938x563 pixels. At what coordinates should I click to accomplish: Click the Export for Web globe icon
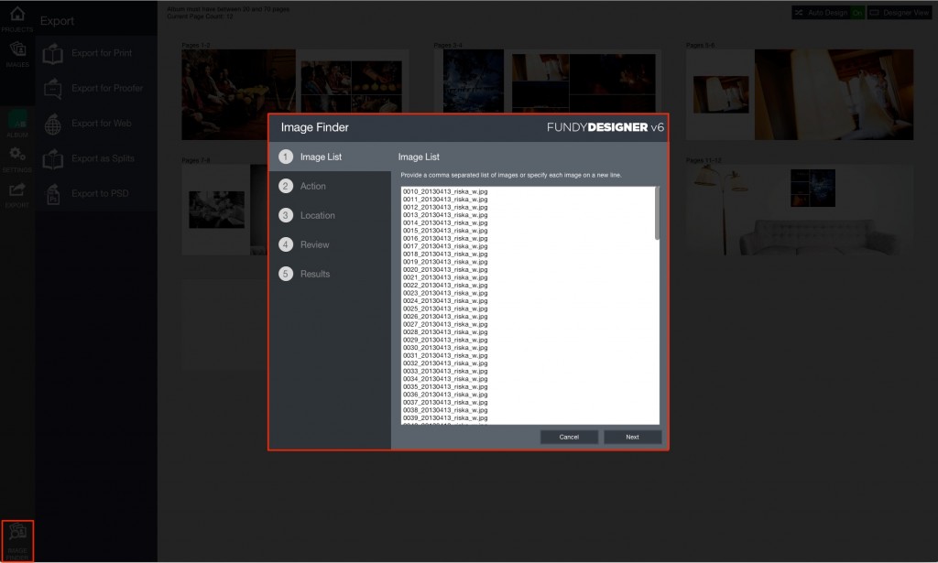pyautogui.click(x=52, y=124)
